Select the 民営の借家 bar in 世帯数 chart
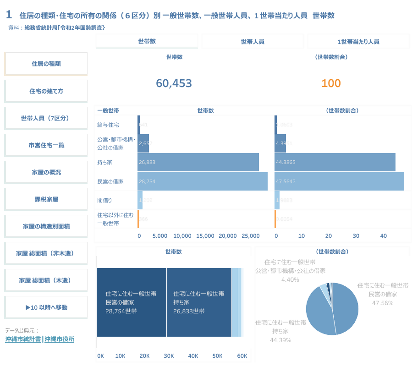The width and height of the screenshot is (412, 366). click(x=202, y=181)
